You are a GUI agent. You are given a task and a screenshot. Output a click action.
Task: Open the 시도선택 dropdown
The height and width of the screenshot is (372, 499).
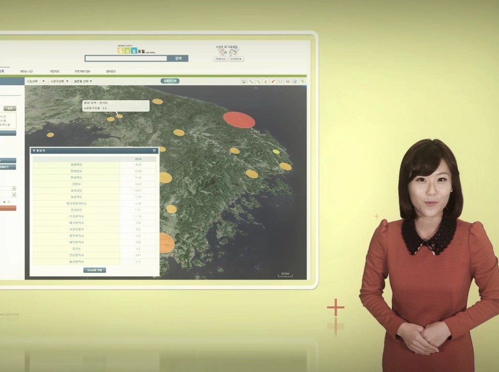pyautogui.click(x=36, y=81)
